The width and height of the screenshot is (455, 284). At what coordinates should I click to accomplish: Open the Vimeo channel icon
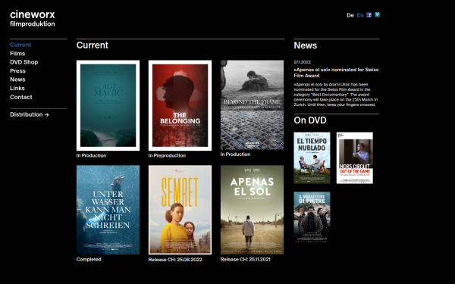pos(377,14)
